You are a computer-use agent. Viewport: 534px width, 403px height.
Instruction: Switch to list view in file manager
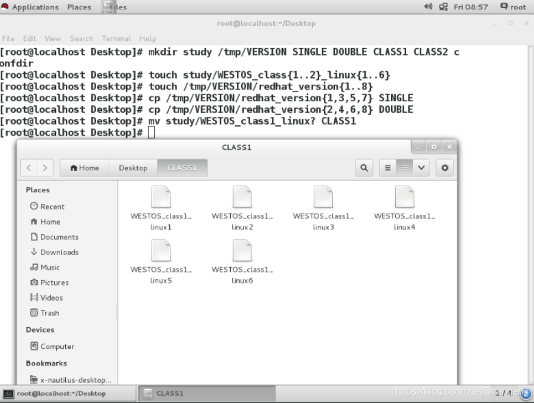click(387, 168)
